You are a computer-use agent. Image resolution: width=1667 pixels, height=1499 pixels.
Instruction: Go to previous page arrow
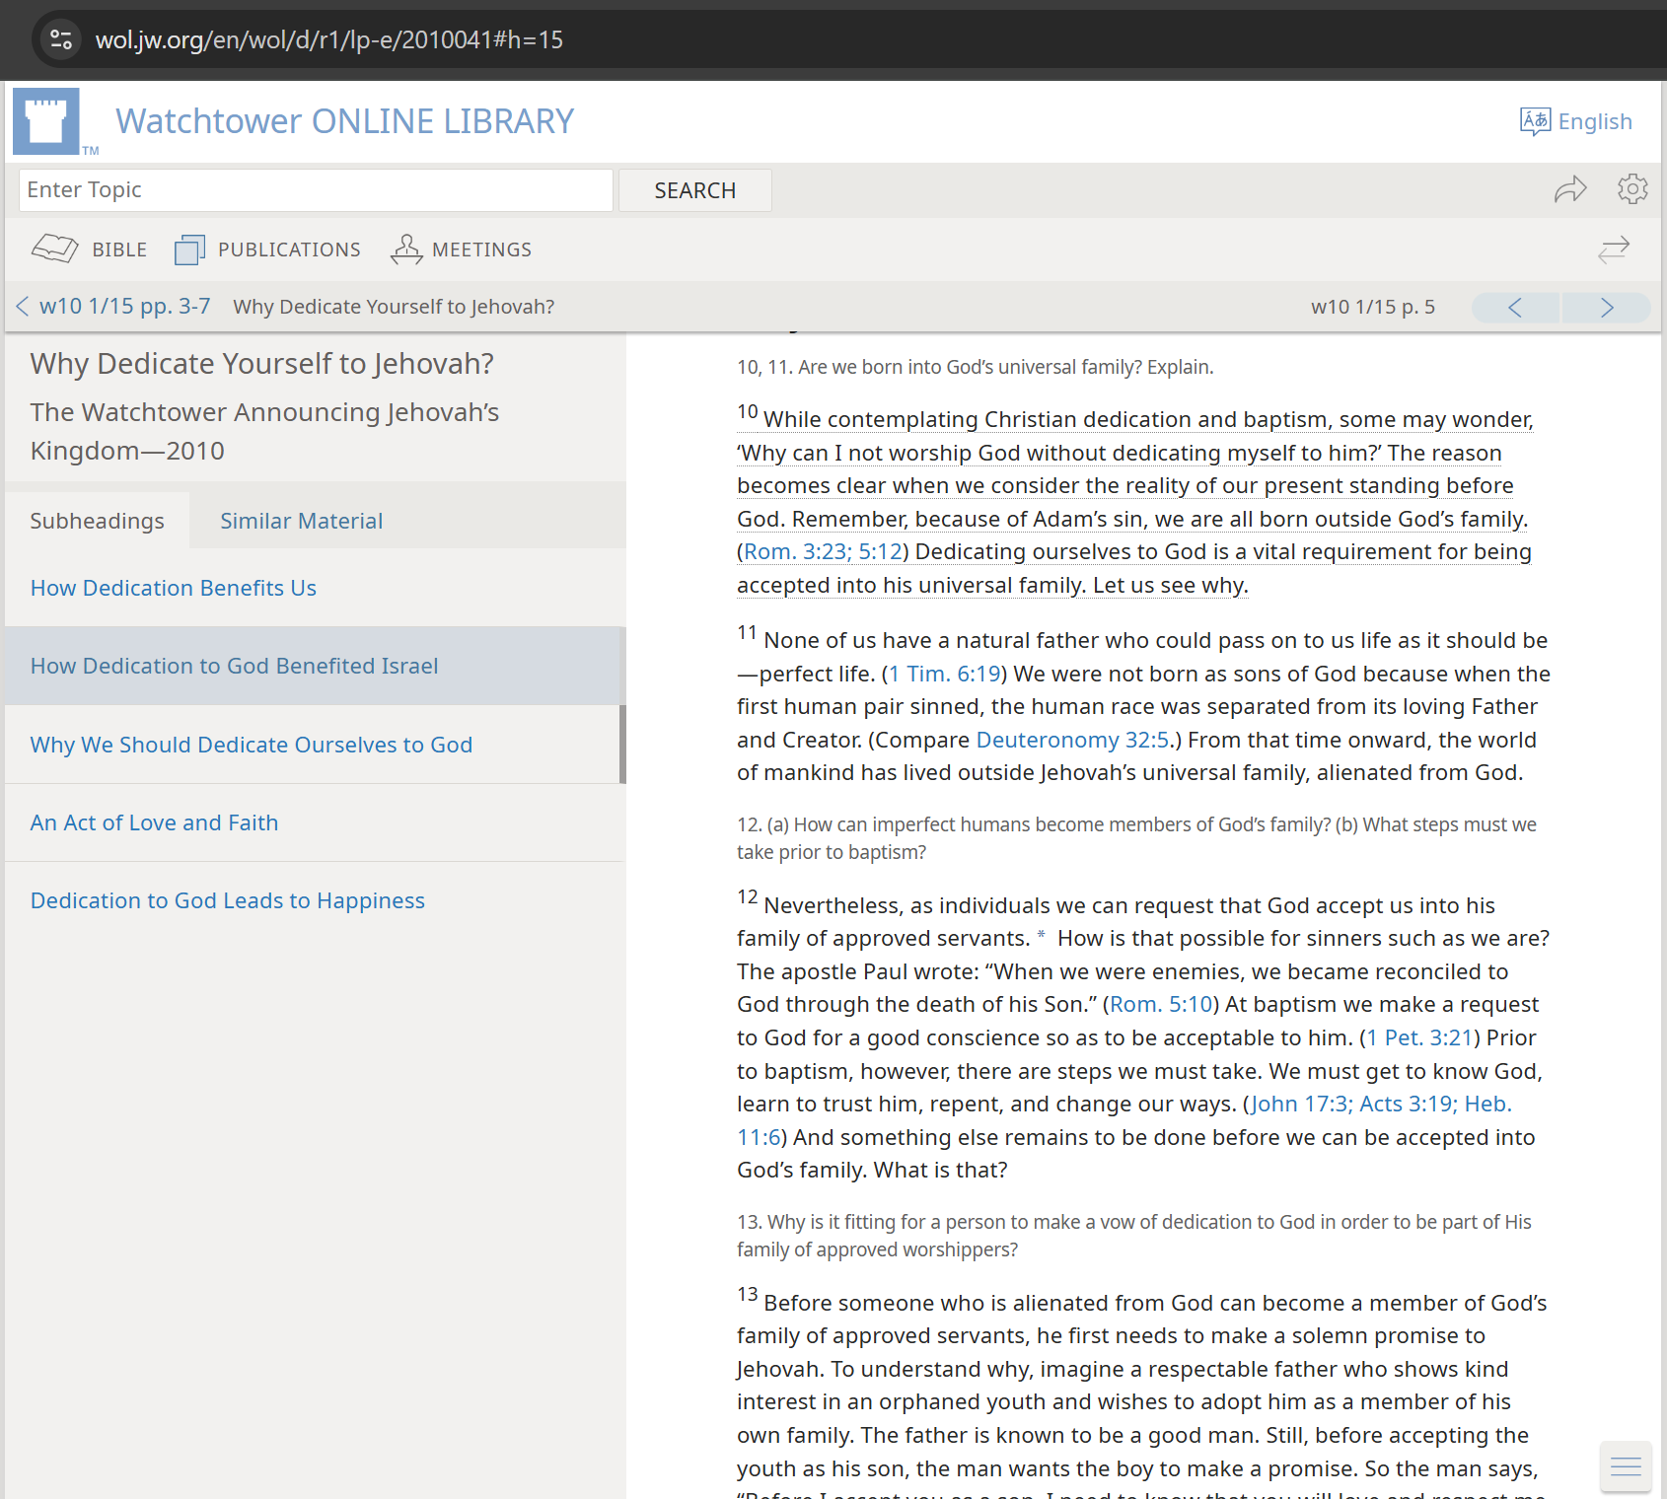[1515, 308]
